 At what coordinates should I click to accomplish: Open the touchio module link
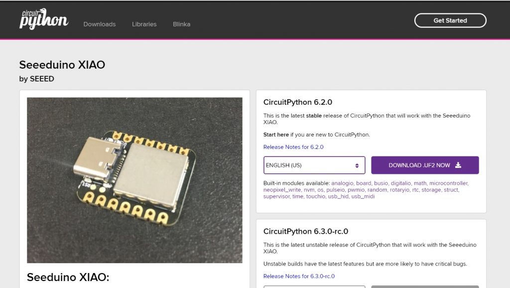[315, 196]
